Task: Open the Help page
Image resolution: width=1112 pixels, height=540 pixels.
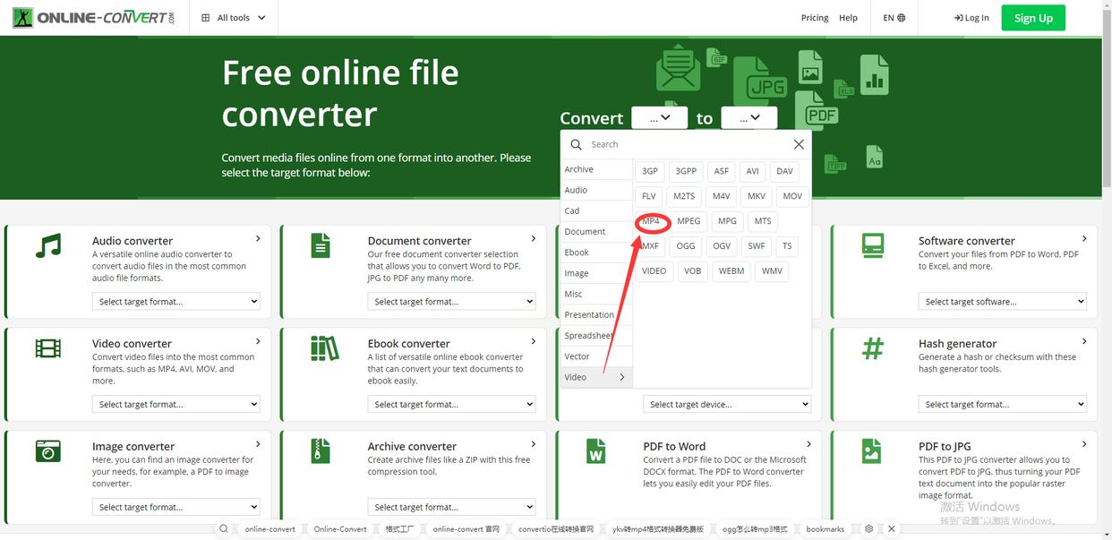Action: click(x=848, y=17)
